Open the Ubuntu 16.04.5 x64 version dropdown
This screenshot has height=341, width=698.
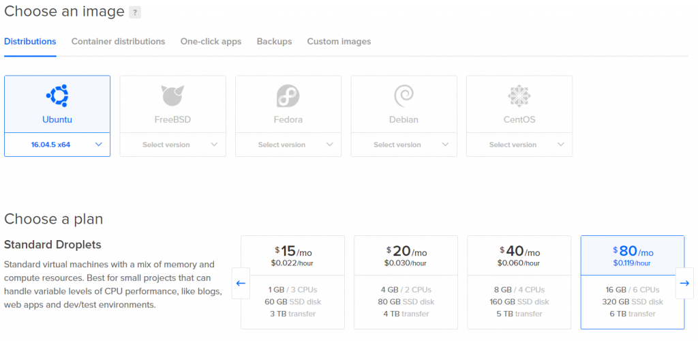(57, 145)
